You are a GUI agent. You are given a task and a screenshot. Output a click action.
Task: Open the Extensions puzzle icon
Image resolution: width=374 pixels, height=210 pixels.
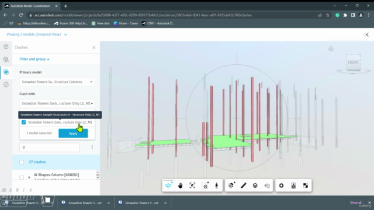pyautogui.click(x=345, y=15)
